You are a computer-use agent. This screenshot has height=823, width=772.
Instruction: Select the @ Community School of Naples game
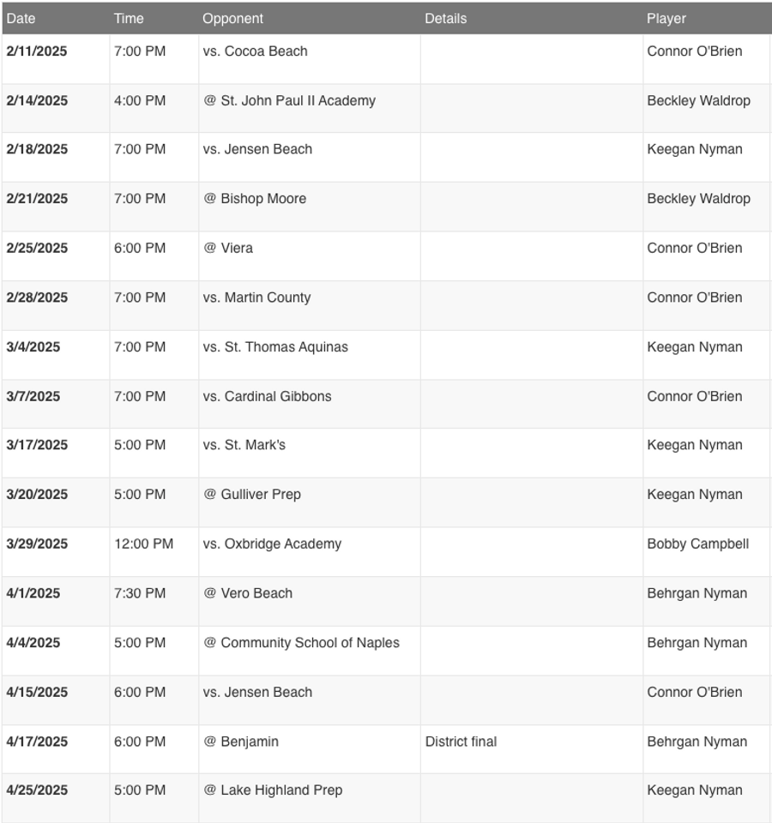pos(301,643)
